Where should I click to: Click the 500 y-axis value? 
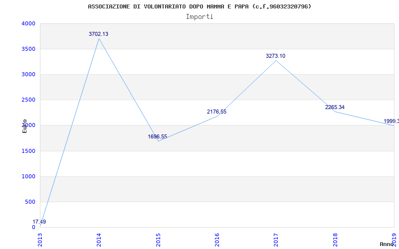coord(30,202)
